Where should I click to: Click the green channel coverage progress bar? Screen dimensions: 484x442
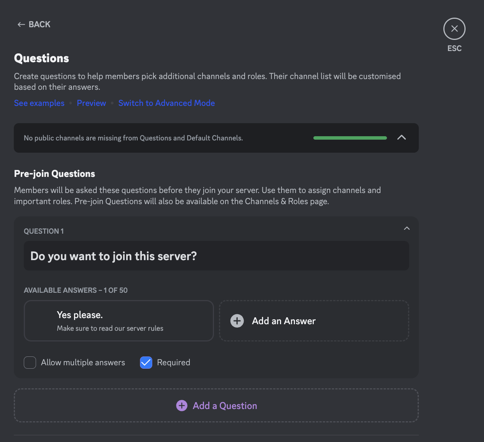point(350,138)
